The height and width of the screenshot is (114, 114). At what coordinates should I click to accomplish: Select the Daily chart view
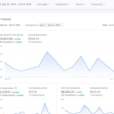pyautogui.click(x=105, y=25)
